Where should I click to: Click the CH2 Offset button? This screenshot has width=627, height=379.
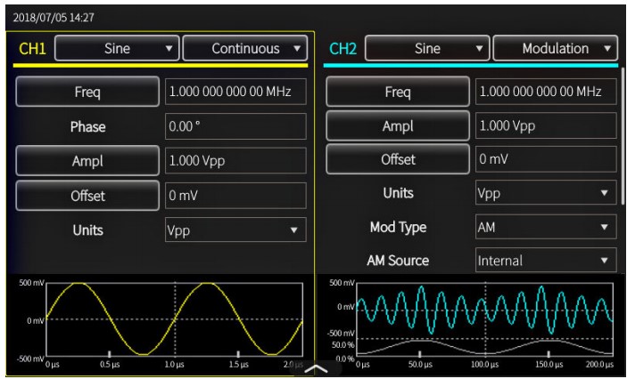[x=398, y=159]
